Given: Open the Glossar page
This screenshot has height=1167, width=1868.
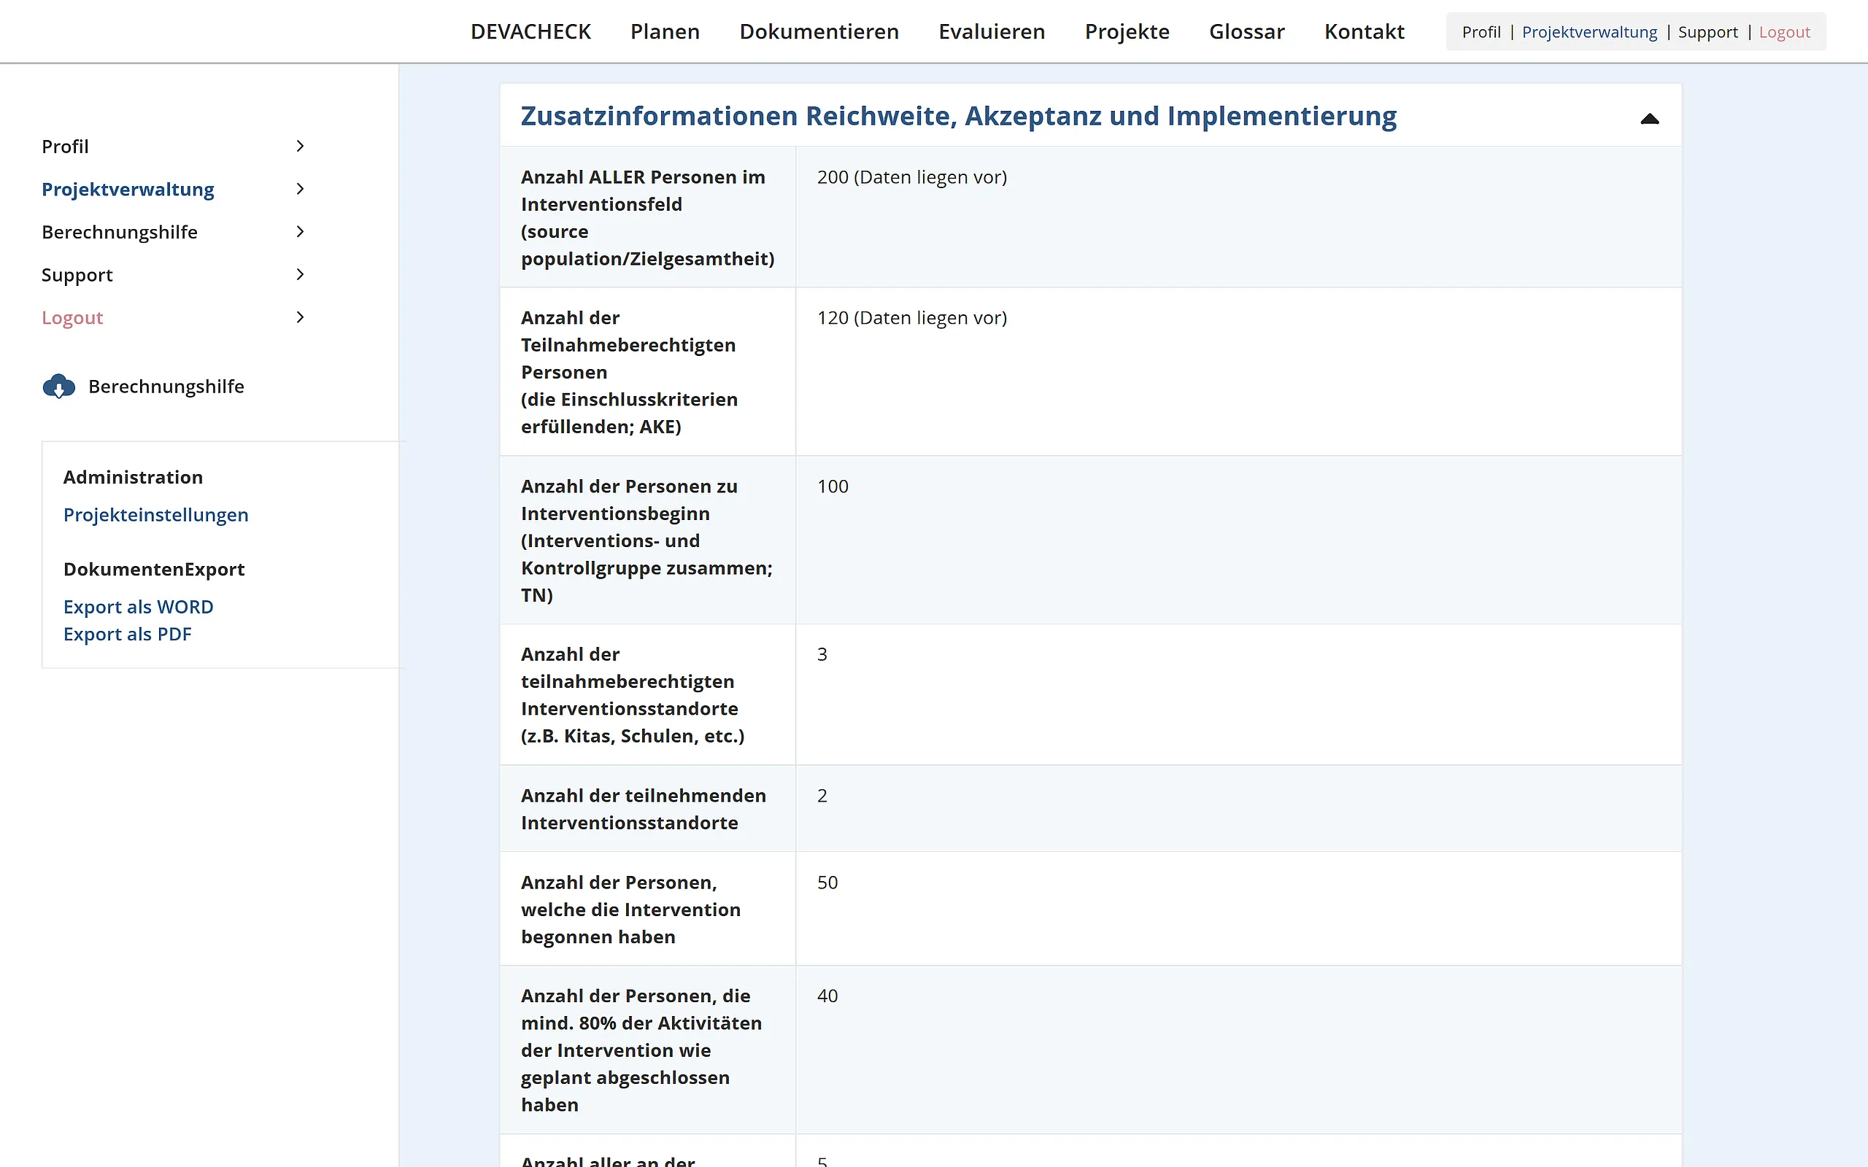Looking at the screenshot, I should coord(1246,31).
